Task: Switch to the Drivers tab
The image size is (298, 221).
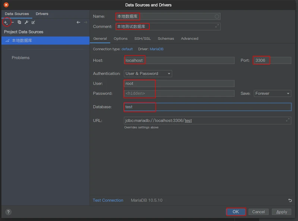Action: click(42, 14)
